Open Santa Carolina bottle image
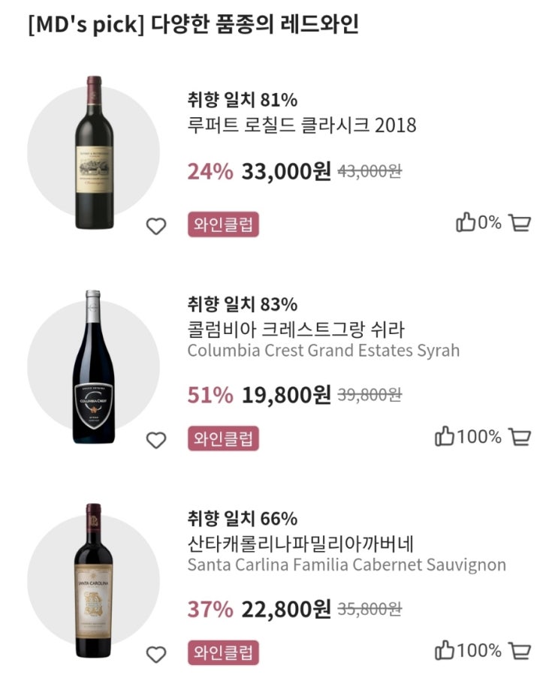The width and height of the screenshot is (558, 693). click(x=94, y=580)
